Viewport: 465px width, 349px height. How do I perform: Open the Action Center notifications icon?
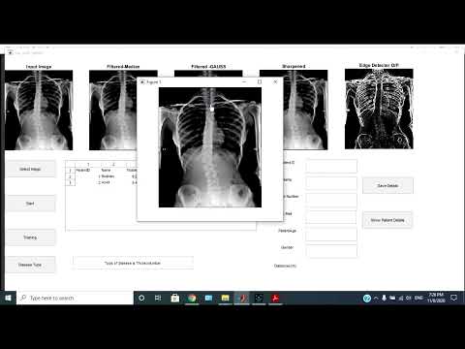(453, 298)
